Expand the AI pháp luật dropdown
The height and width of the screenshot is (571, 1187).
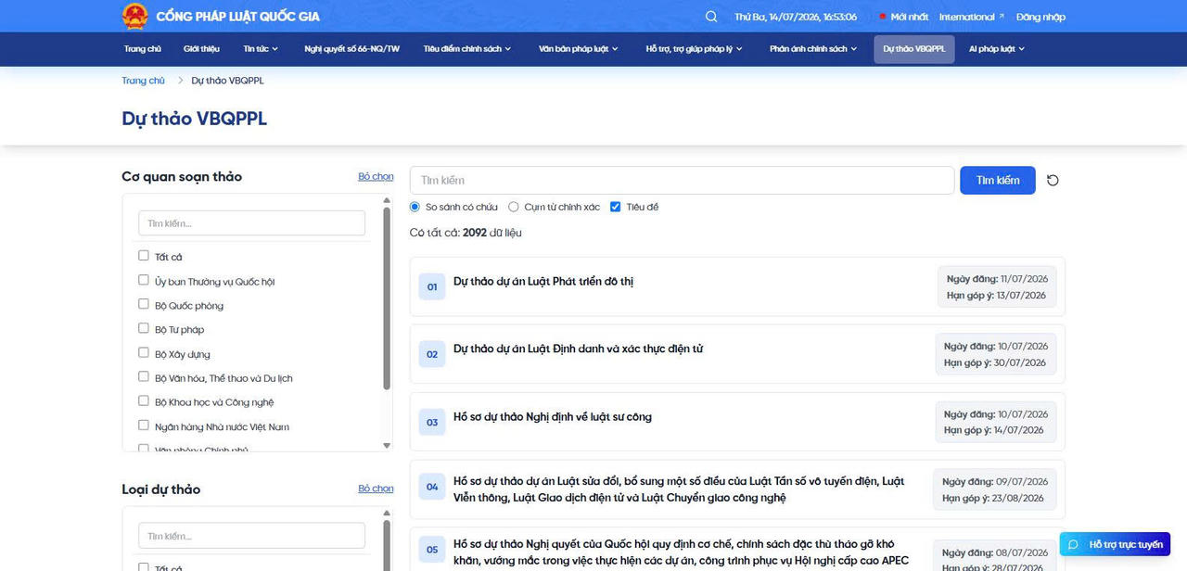(x=997, y=49)
